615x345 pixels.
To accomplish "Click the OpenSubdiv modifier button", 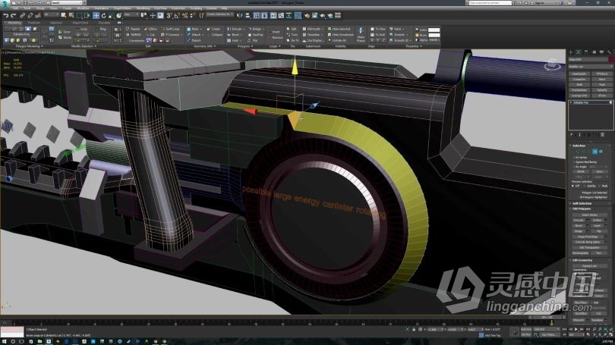I will 579,74.
